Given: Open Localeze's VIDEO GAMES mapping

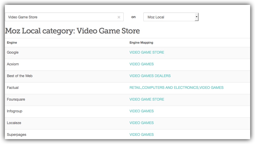Looking at the screenshot, I should coord(142,123).
